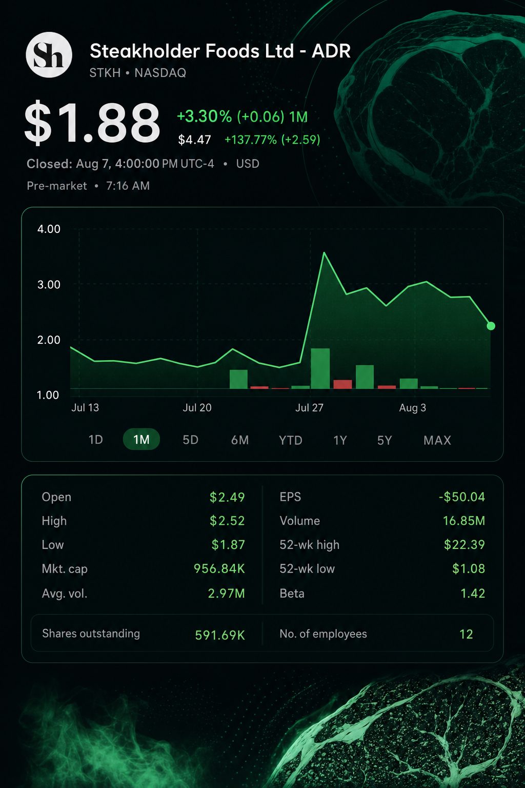Image resolution: width=525 pixels, height=788 pixels.
Task: Show the YTD chart range
Action: (290, 440)
